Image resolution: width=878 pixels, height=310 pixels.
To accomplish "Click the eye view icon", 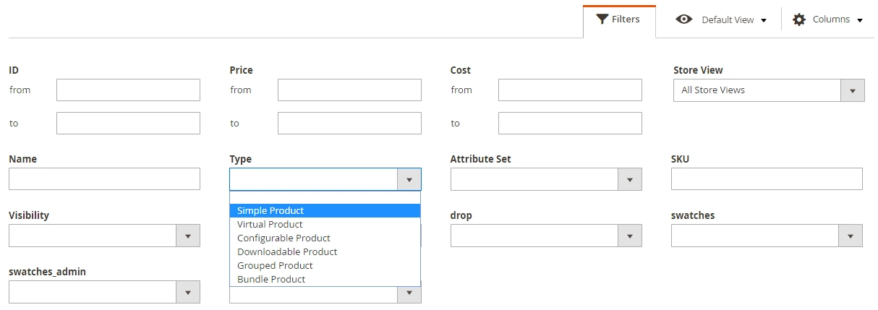I will (683, 20).
